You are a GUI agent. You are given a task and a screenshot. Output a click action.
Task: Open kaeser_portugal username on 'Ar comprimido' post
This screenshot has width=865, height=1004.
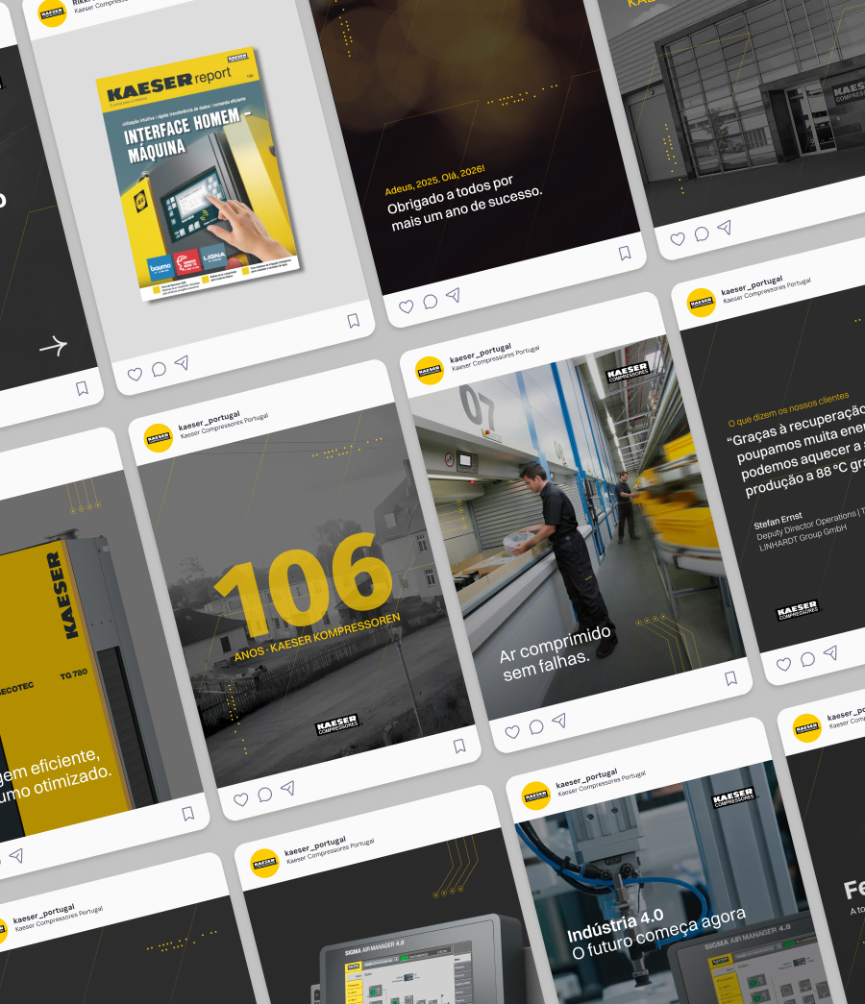(481, 353)
